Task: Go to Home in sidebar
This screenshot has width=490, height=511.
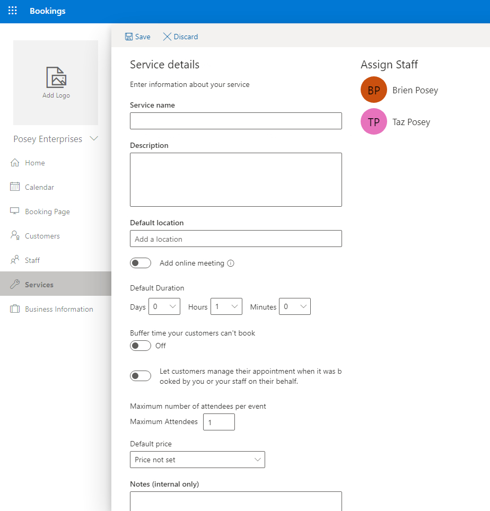Action: click(56, 163)
